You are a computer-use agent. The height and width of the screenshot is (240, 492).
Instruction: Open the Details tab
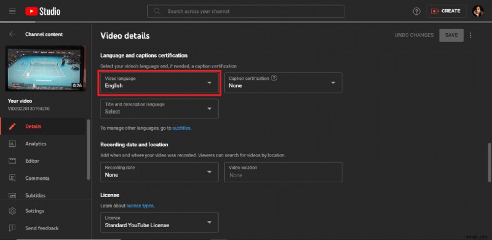point(43,126)
